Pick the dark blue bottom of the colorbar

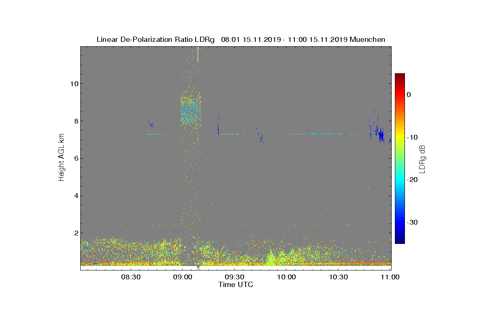tap(400, 241)
